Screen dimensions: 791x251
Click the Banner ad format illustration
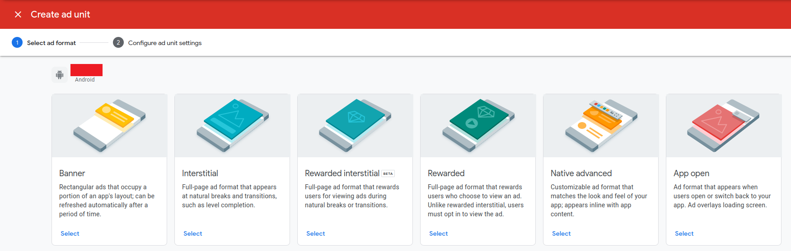[x=109, y=125]
